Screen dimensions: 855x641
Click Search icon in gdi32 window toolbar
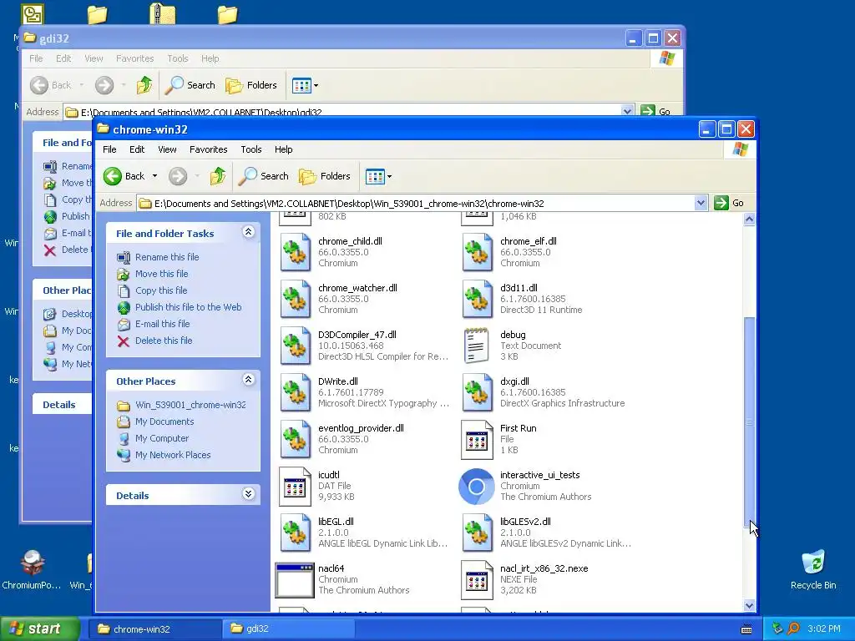coord(175,85)
